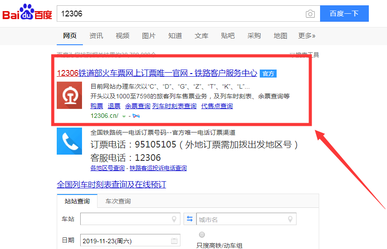Open calendar icon in date field
387x249 pixels.
(174, 241)
